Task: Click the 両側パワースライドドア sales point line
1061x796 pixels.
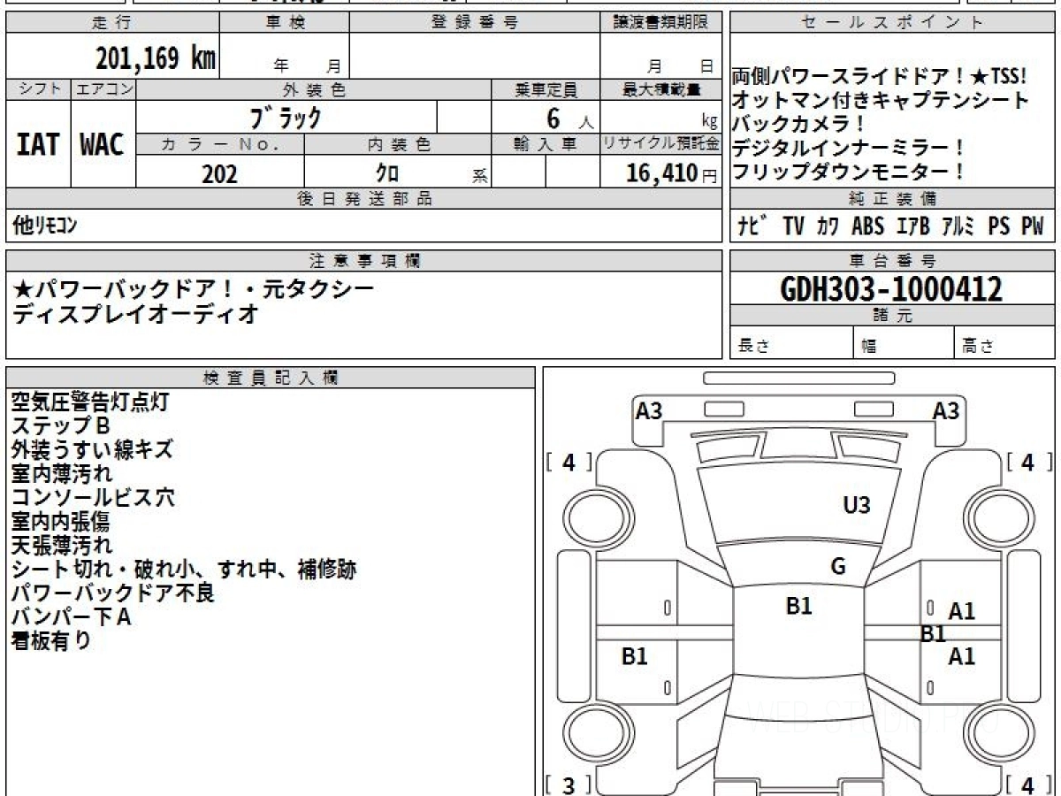Action: (x=881, y=77)
